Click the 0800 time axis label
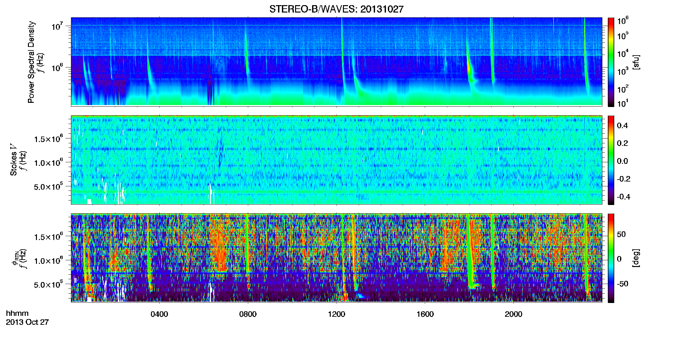 point(248,314)
